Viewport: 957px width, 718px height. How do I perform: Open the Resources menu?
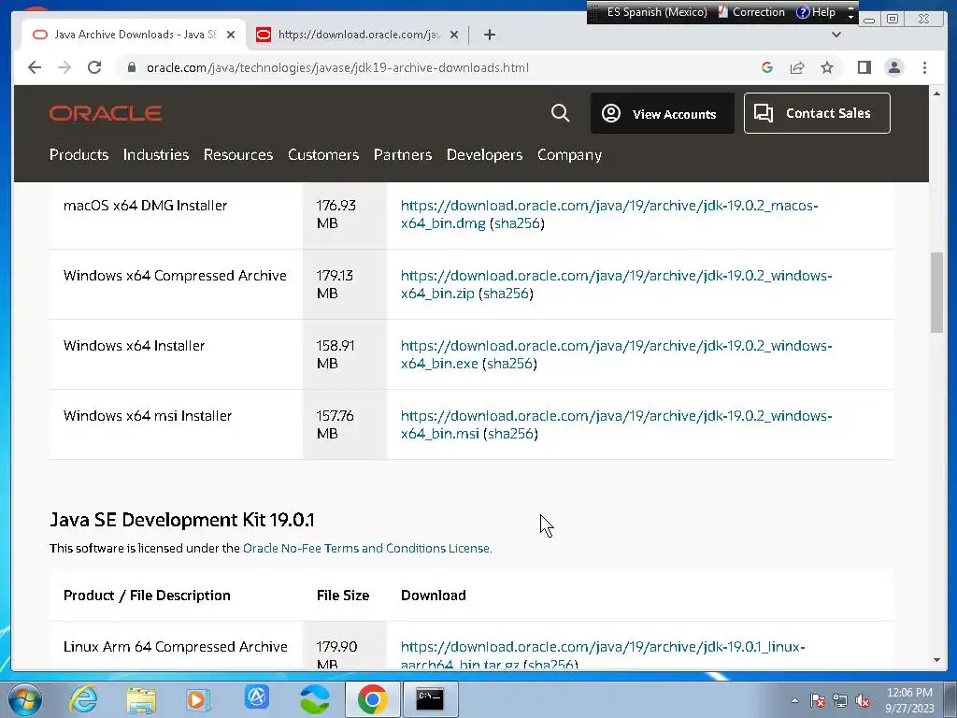pyautogui.click(x=238, y=155)
